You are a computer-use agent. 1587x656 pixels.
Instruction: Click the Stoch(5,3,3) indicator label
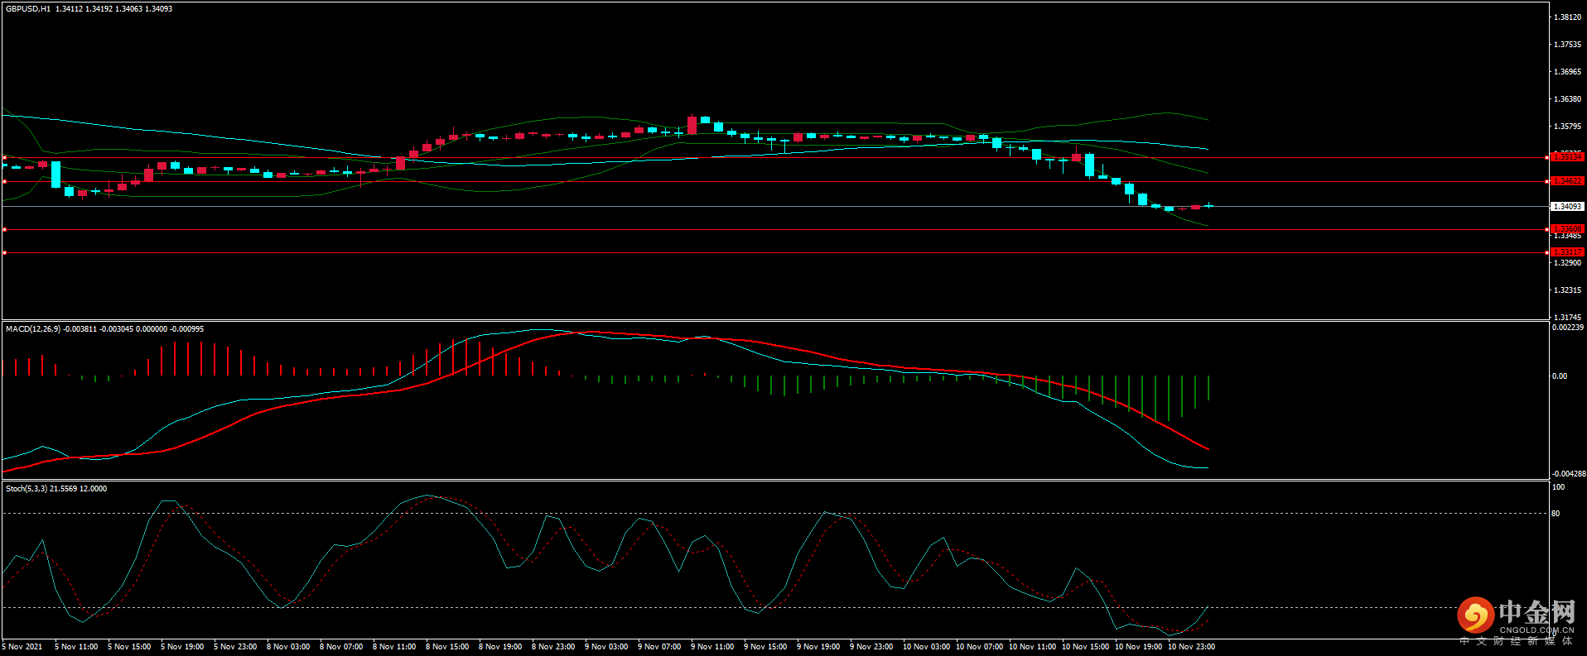click(x=27, y=489)
